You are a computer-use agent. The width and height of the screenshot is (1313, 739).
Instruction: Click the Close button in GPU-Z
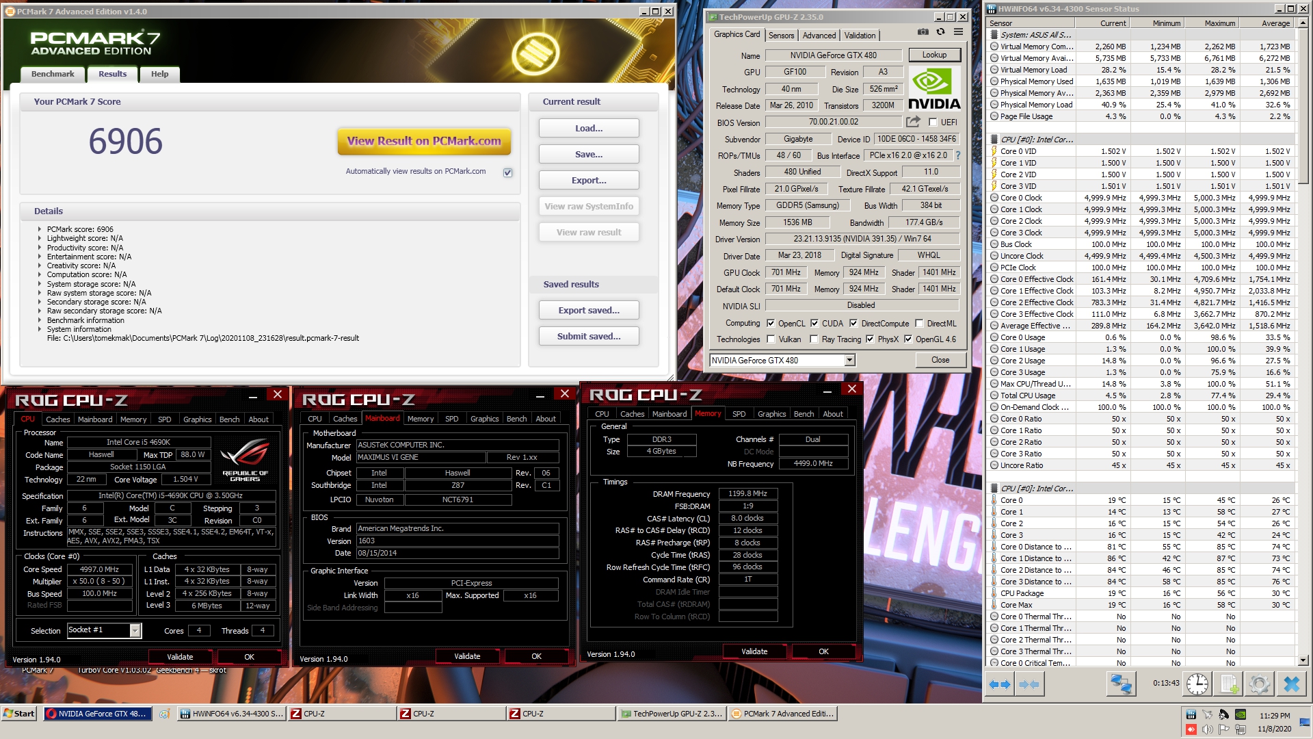point(940,360)
